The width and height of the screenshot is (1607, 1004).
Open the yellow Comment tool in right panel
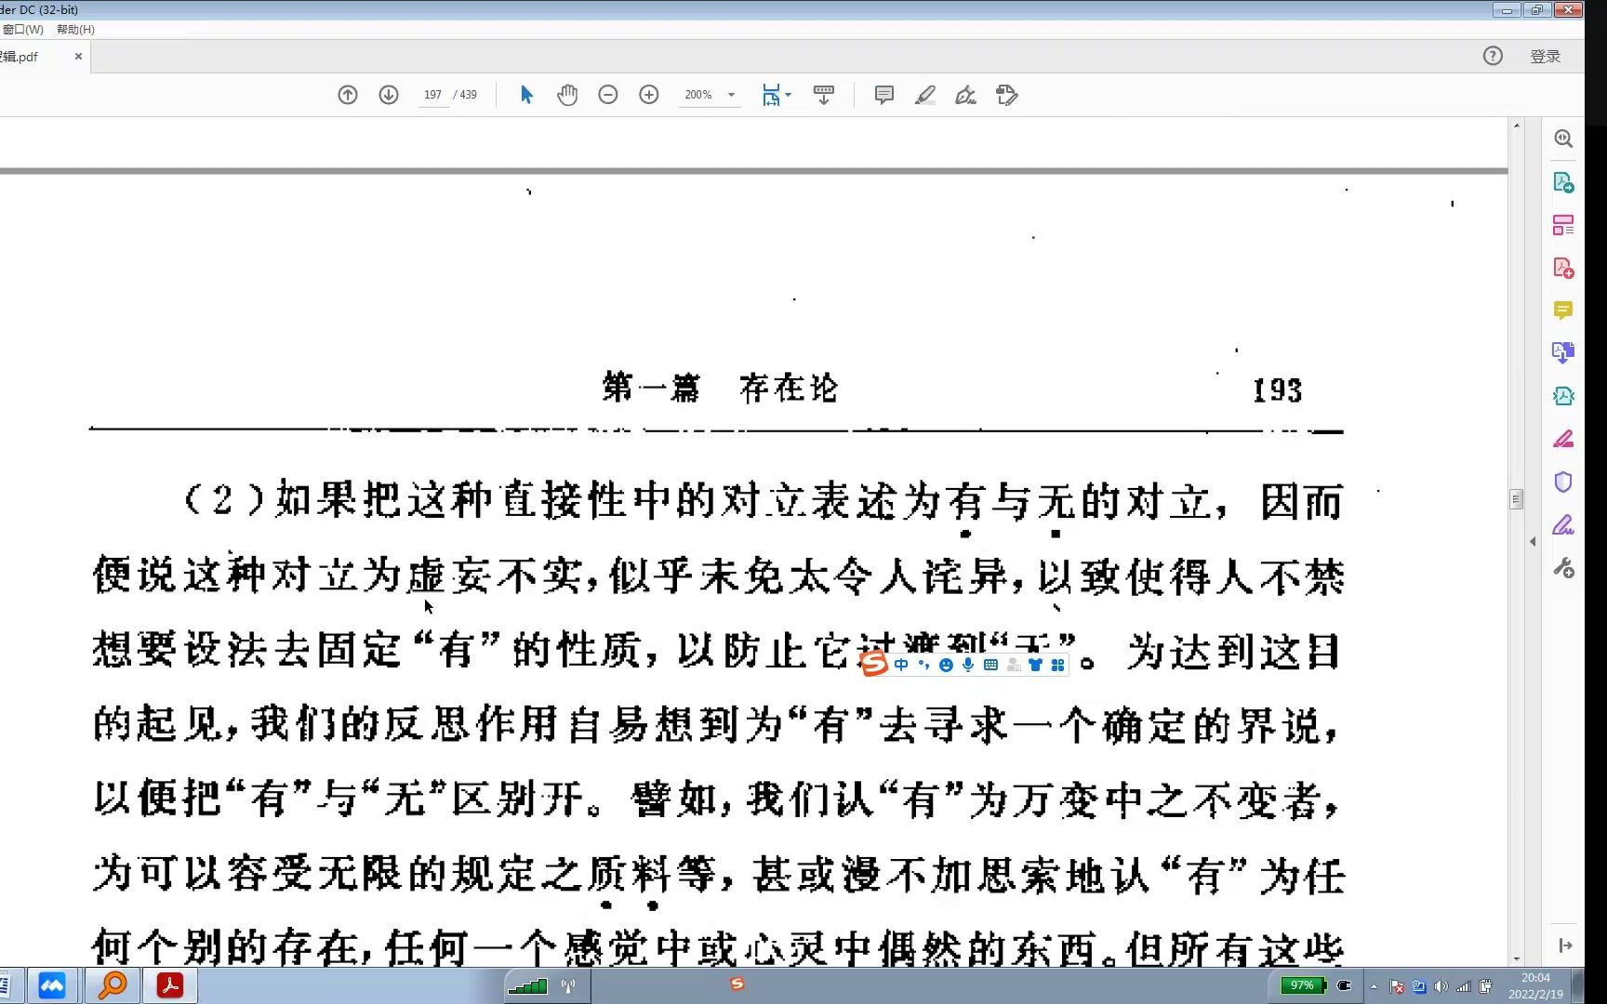point(1563,310)
